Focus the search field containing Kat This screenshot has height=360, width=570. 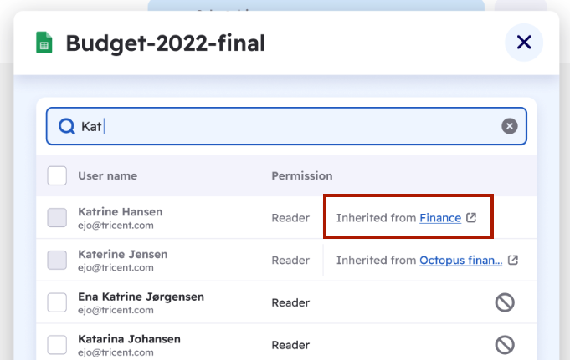coord(286,126)
